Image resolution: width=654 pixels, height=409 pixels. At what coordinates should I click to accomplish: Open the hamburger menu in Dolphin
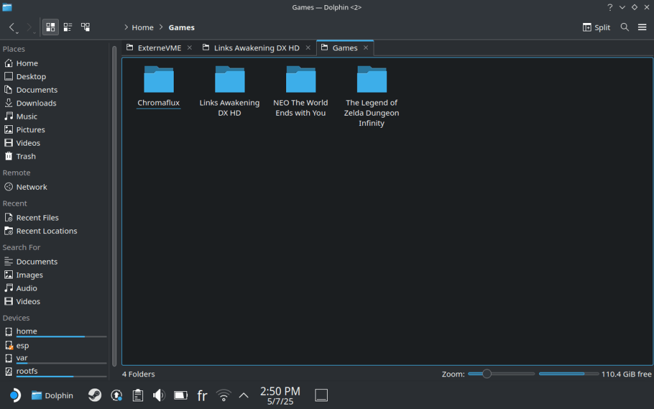[x=642, y=27]
